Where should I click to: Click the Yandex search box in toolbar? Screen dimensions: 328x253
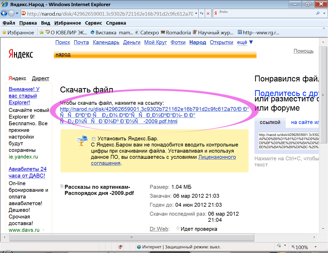pos(264,14)
